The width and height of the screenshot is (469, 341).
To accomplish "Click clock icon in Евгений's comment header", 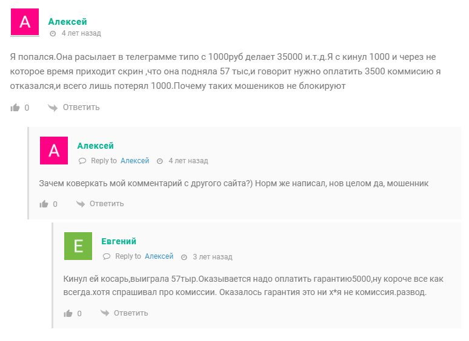I will 184,257.
